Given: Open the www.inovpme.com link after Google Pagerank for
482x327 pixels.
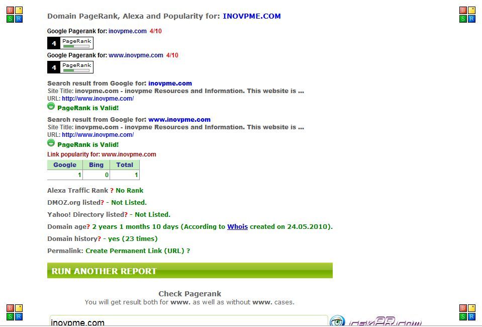Looking at the screenshot, I should coord(136,55).
